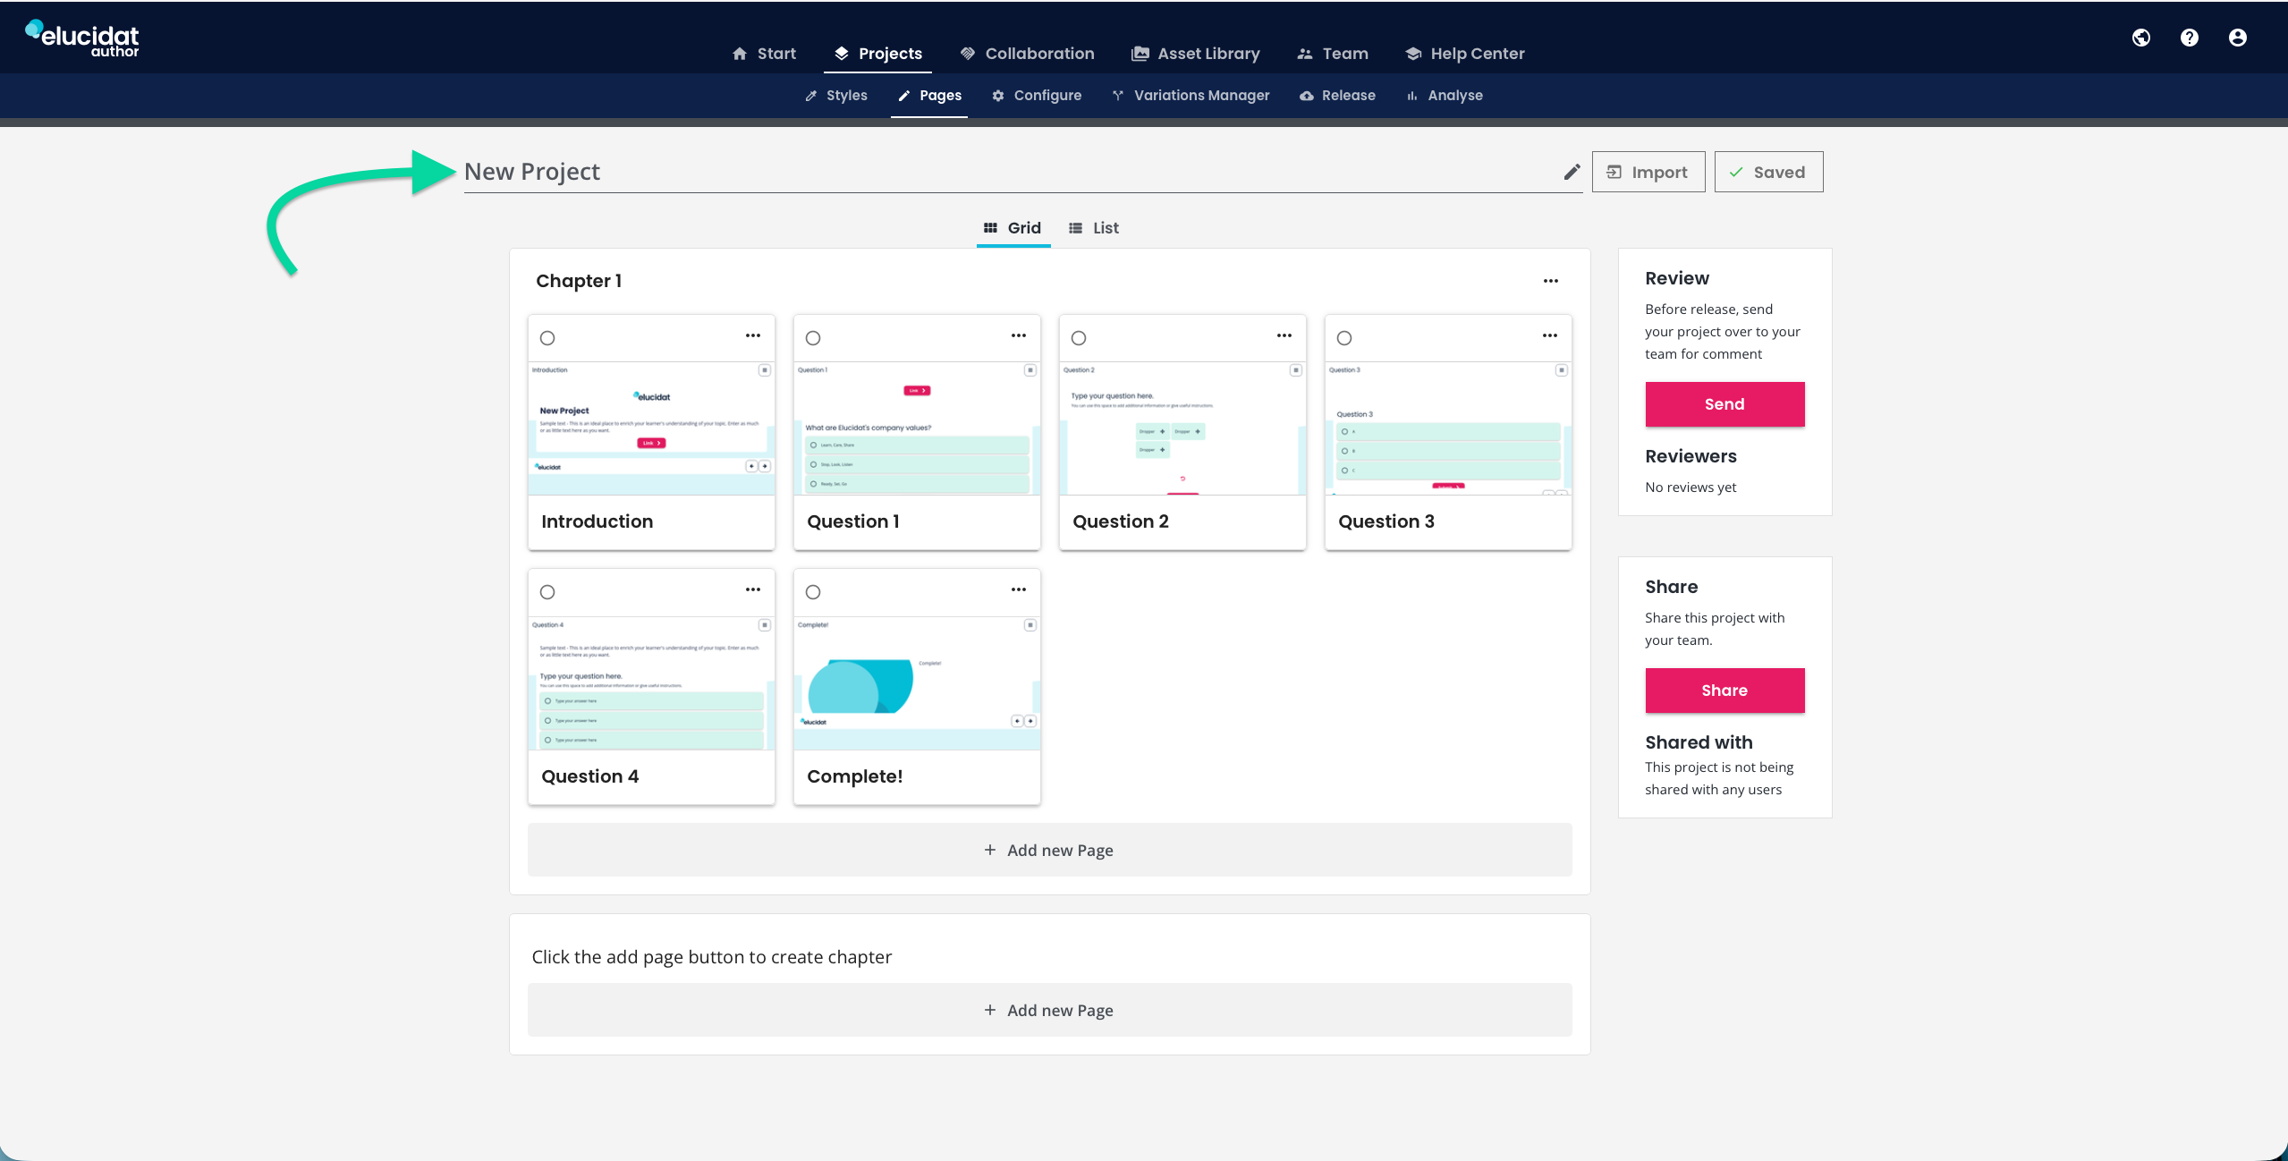2288x1161 pixels.
Task: Open the help question mark icon
Action: pos(2190,38)
